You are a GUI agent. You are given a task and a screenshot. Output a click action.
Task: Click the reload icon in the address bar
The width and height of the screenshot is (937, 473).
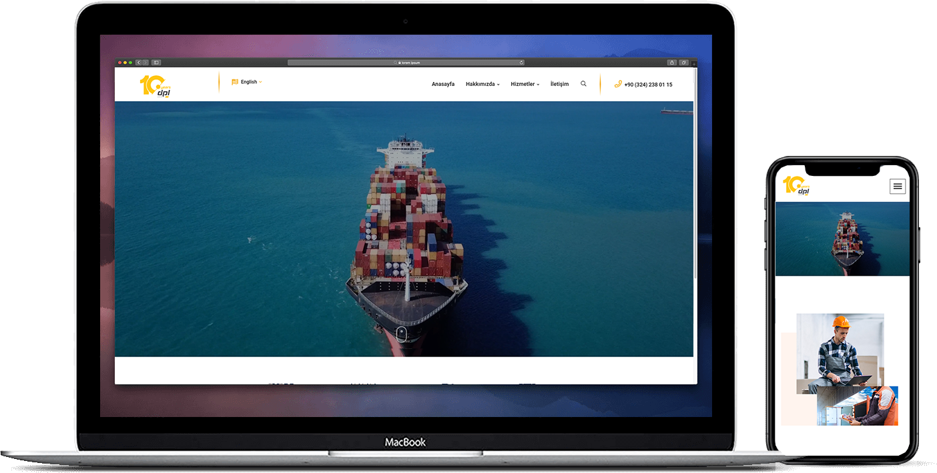click(521, 63)
